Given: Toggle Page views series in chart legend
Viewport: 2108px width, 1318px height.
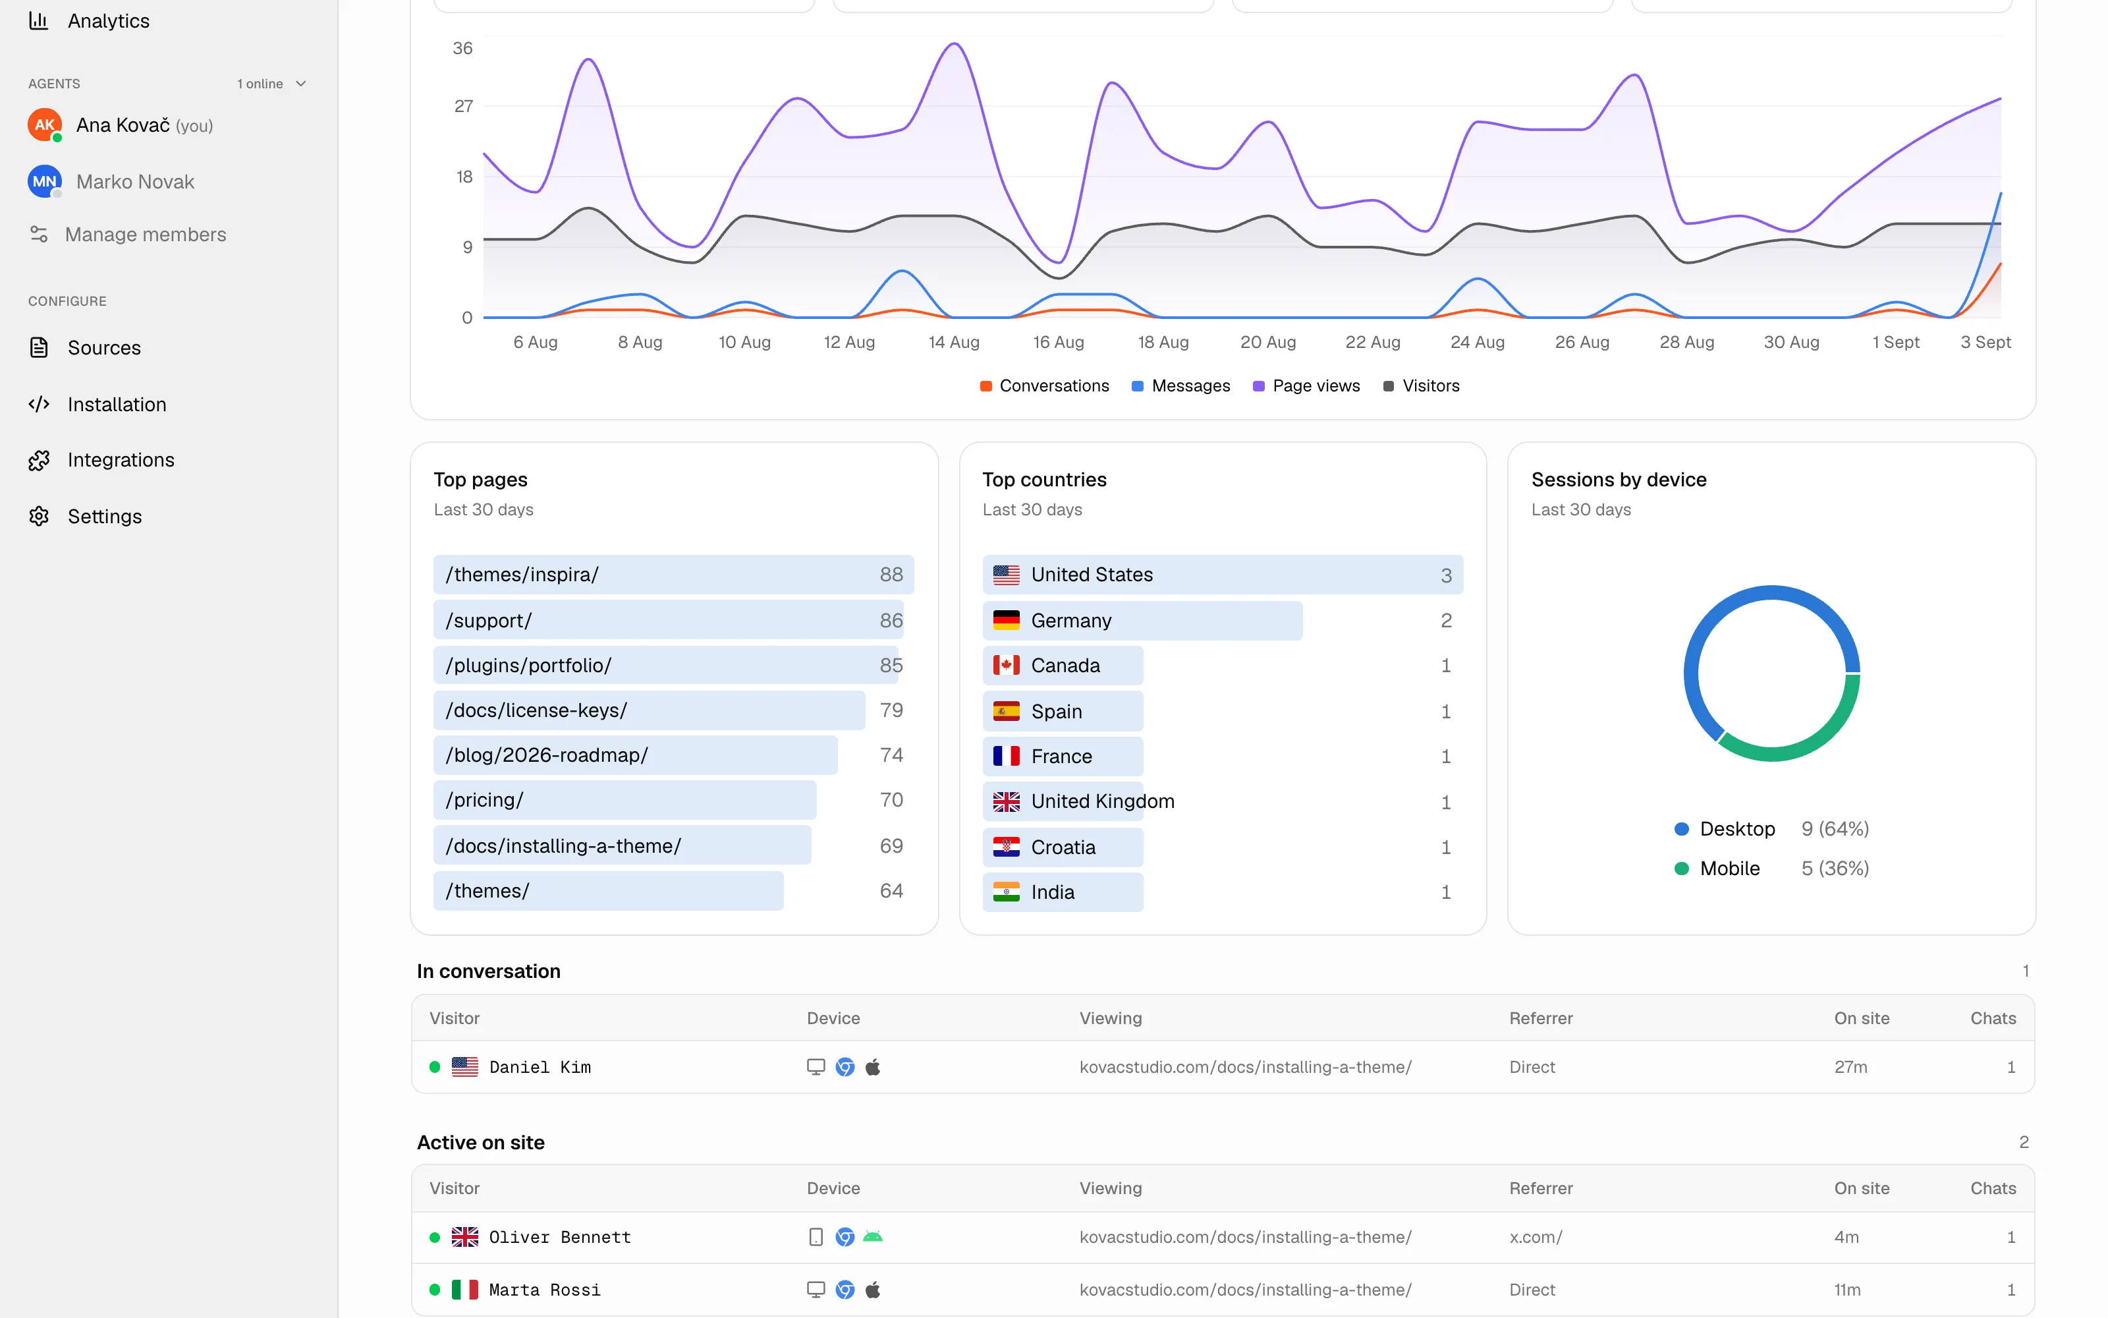Looking at the screenshot, I should pyautogui.click(x=1306, y=386).
